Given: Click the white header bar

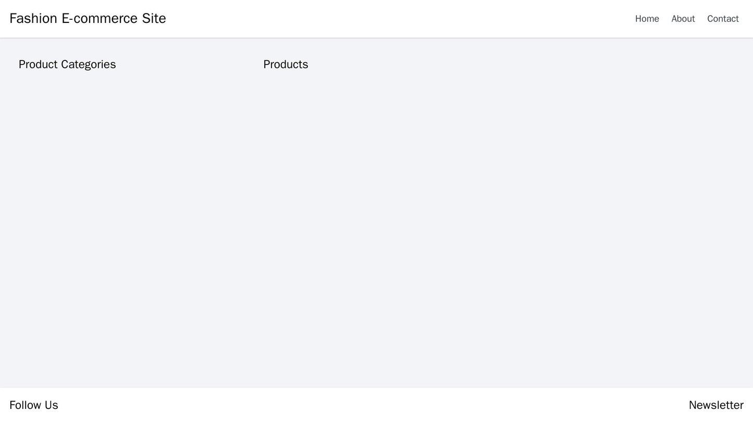Looking at the screenshot, I should pyautogui.click(x=376, y=18).
